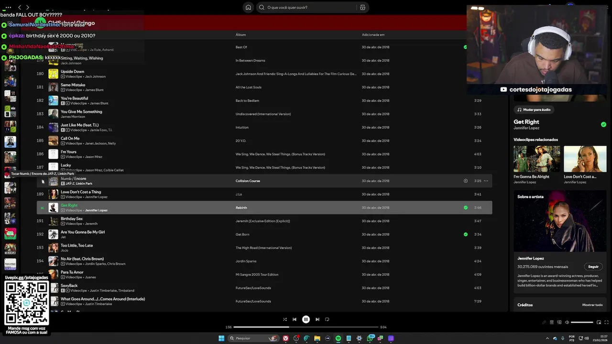Open 'I'm Gonna Be Alright' video thumbnail
This screenshot has width=612, height=344.
pyautogui.click(x=536, y=159)
